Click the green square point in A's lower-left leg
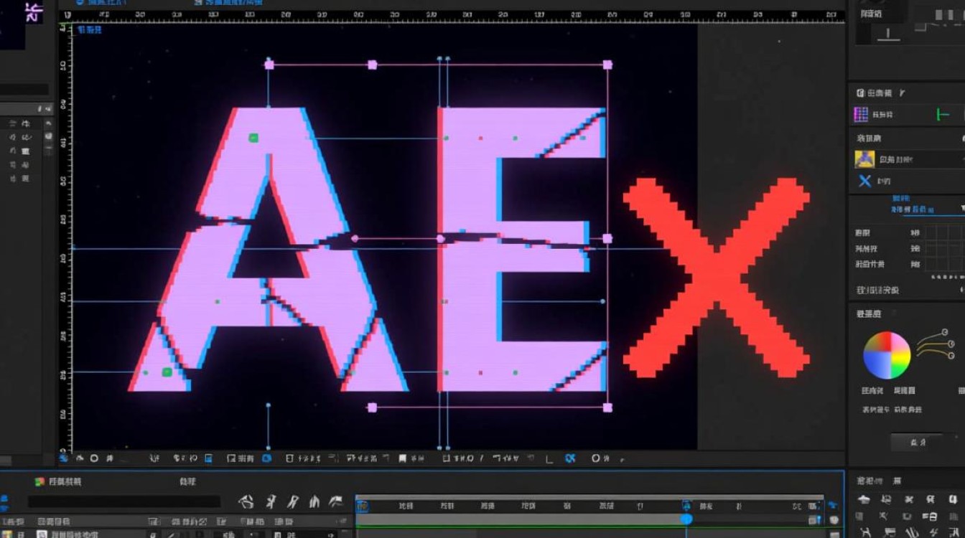Image resolution: width=965 pixels, height=538 pixels. pos(167,372)
